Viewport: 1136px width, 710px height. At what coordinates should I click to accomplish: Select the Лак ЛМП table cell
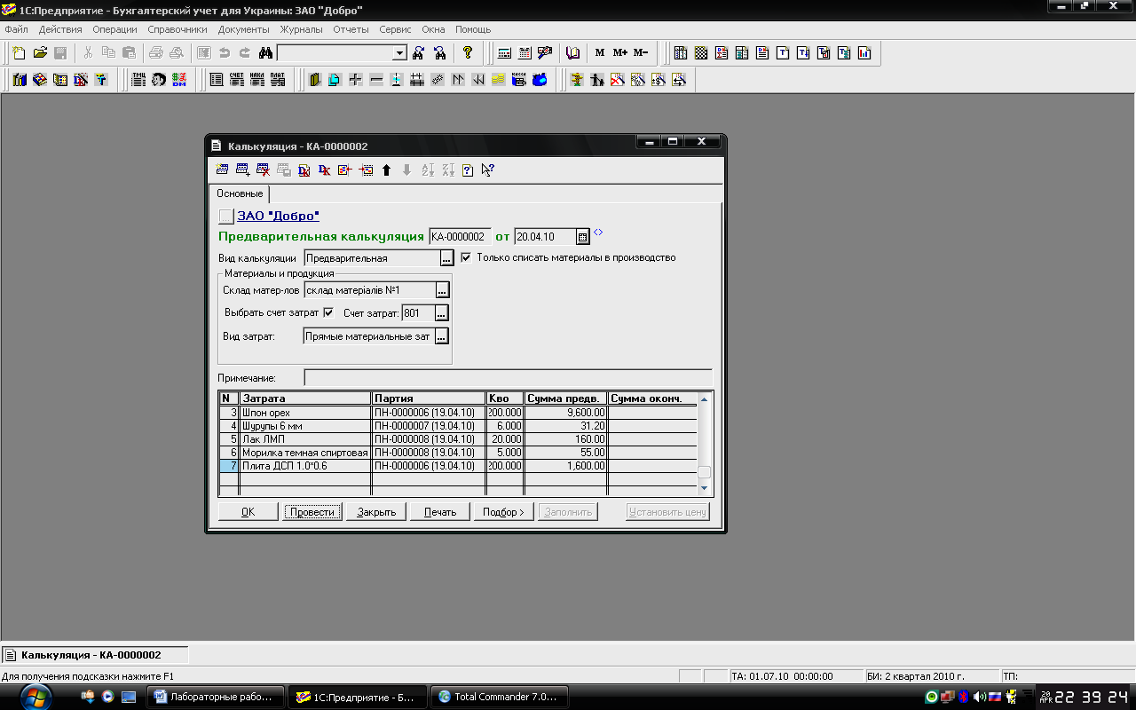(x=305, y=439)
